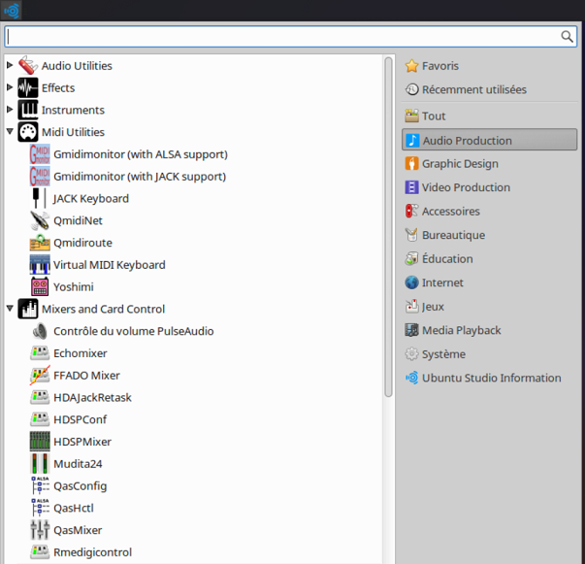585x564 pixels.
Task: Click the 'Midi Utilities' label
Action: pyautogui.click(x=73, y=132)
